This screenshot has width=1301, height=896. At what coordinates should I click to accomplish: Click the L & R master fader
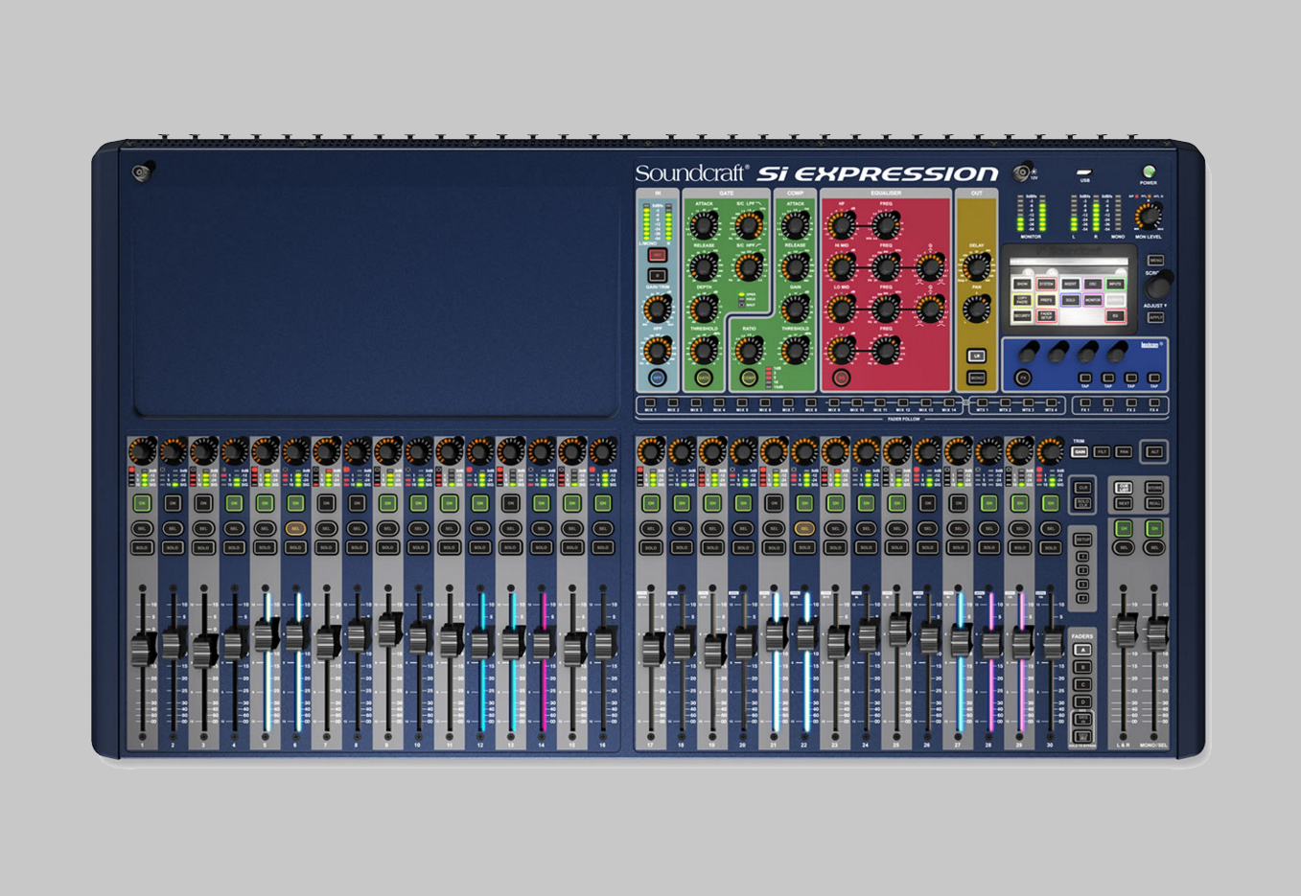pyautogui.click(x=1124, y=632)
